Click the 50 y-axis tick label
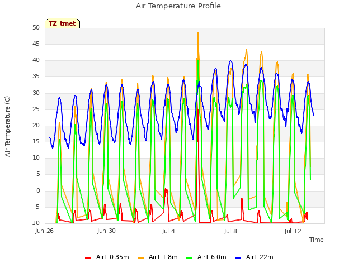 tap(36, 27)
